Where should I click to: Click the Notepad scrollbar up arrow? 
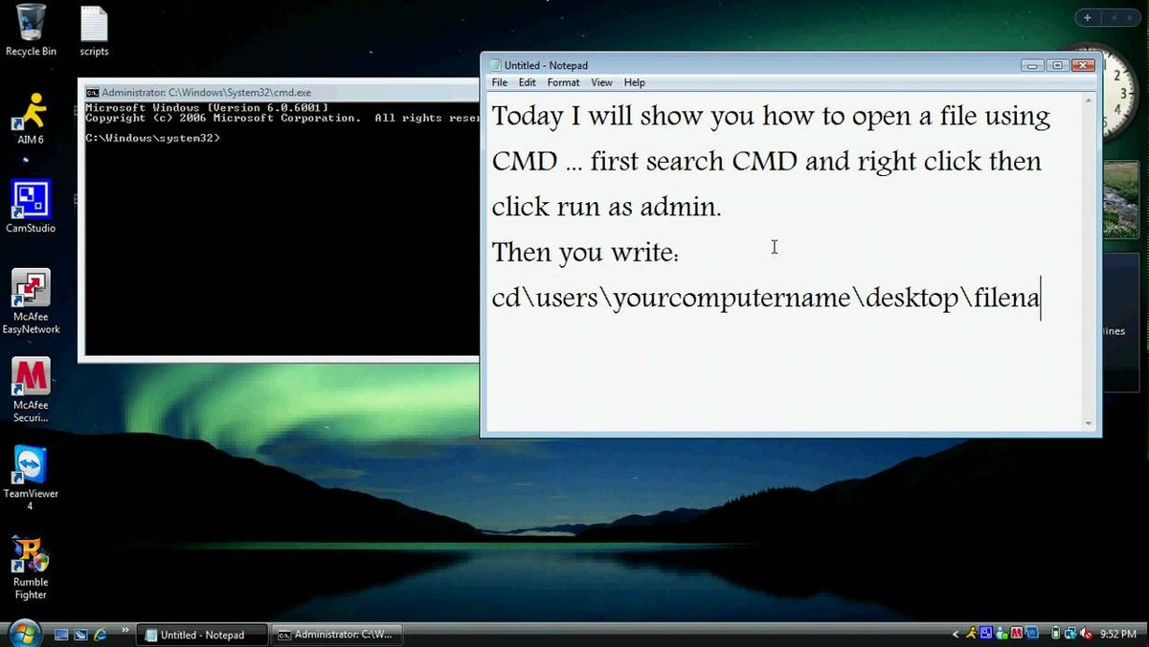point(1088,100)
